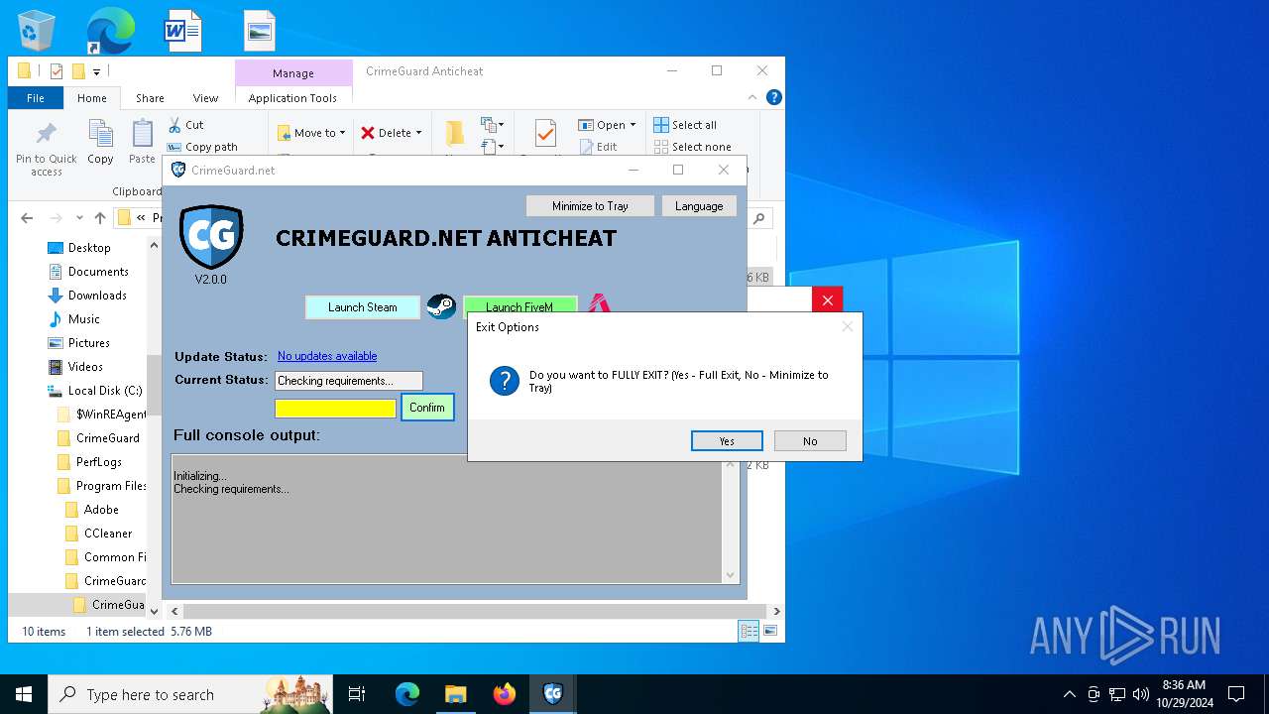Open File Explorer from taskbar
1269x714 pixels.
[x=456, y=694]
